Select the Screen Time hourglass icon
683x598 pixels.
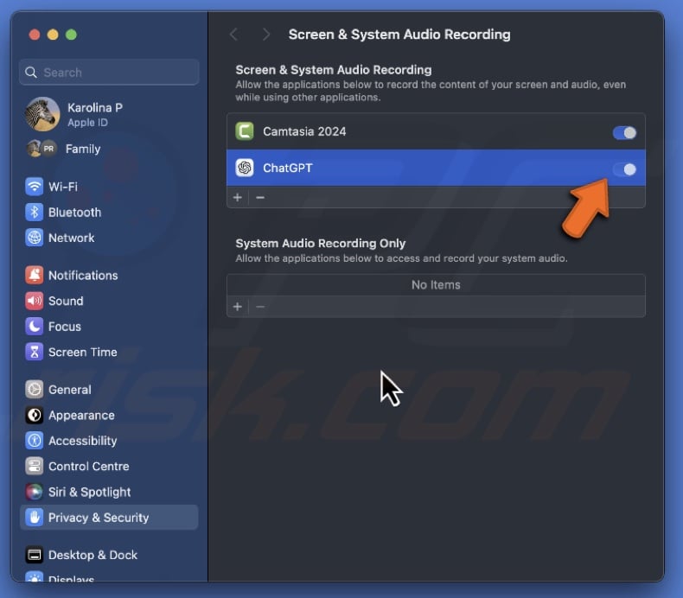[34, 352]
